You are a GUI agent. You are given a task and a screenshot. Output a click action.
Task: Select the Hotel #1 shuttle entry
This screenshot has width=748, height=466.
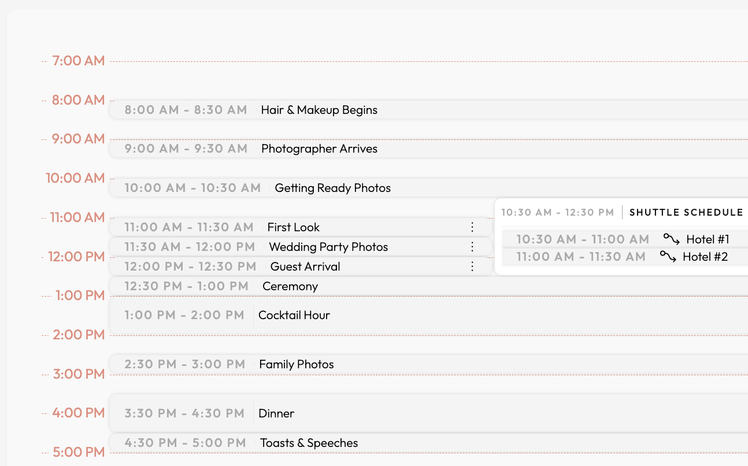pos(625,239)
